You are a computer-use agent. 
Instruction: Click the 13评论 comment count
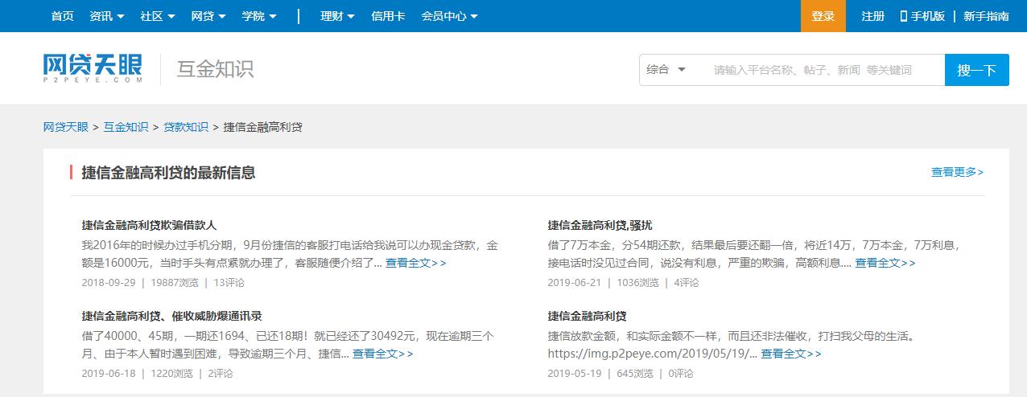coord(229,283)
